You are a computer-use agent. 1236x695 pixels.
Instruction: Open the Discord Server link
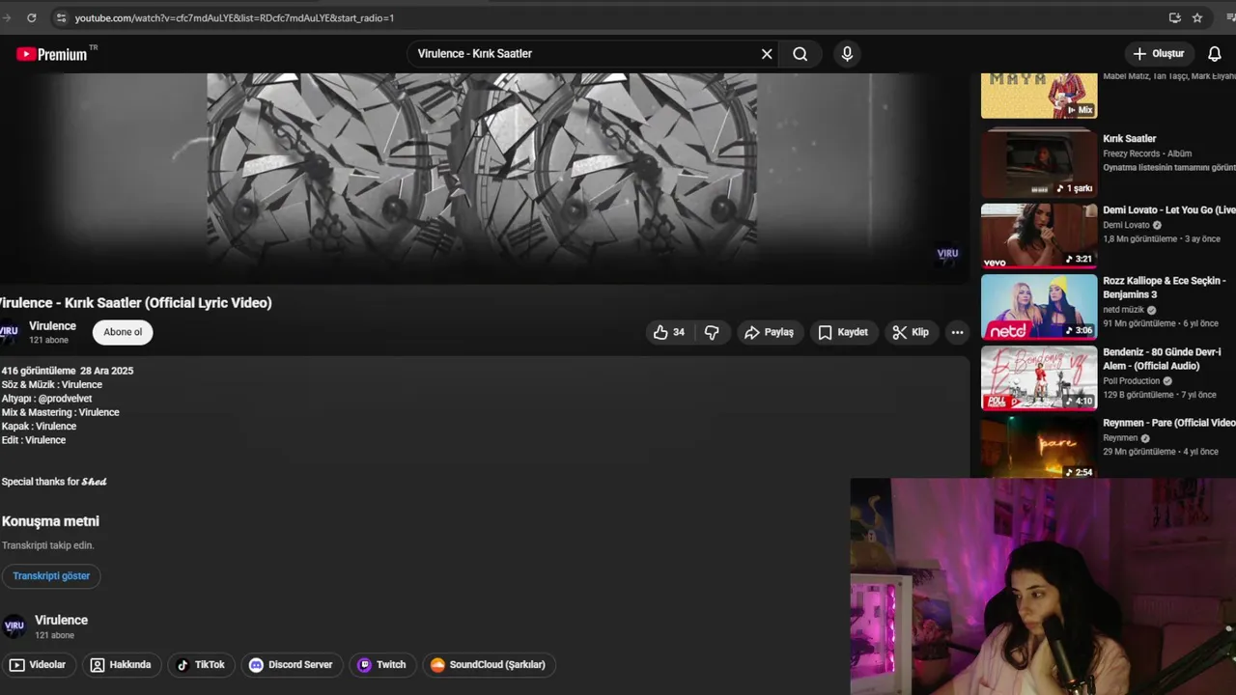click(x=291, y=665)
